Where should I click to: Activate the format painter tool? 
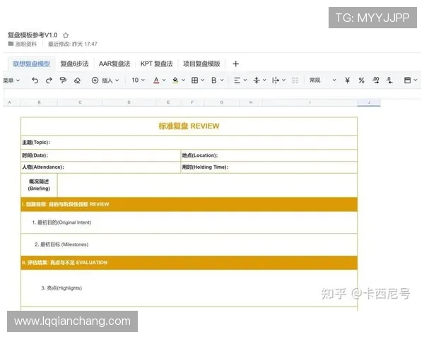[x=63, y=81]
